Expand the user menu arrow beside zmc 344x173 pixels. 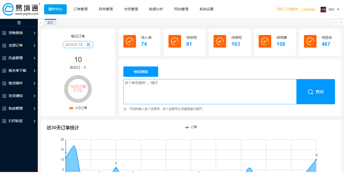(x=338, y=9)
